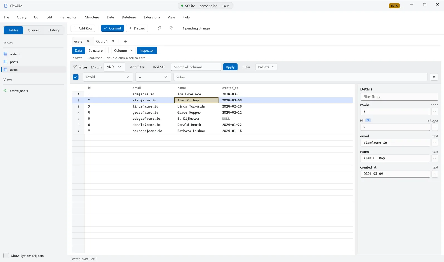Open the AND match dropdown
Image resolution: width=444 pixels, height=262 pixels.
114,67
